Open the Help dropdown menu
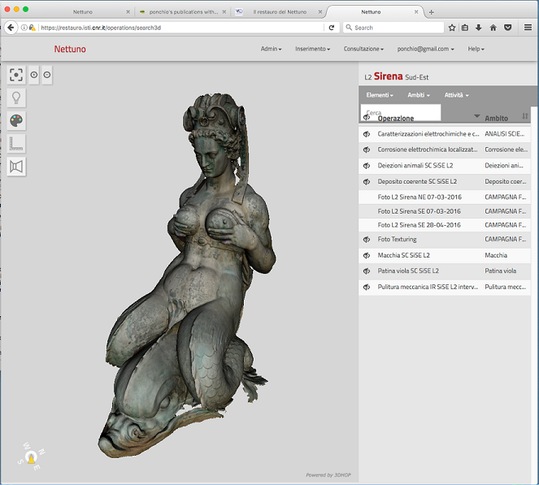The width and height of the screenshot is (539, 485). [x=476, y=49]
